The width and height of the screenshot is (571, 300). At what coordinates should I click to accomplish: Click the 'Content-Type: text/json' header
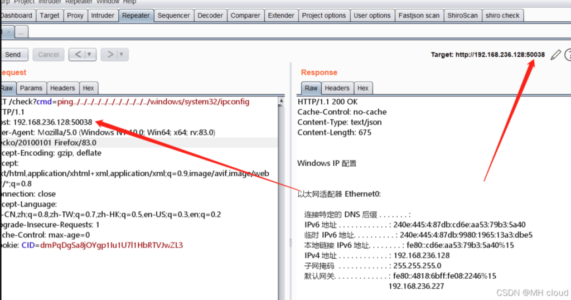[340, 122]
